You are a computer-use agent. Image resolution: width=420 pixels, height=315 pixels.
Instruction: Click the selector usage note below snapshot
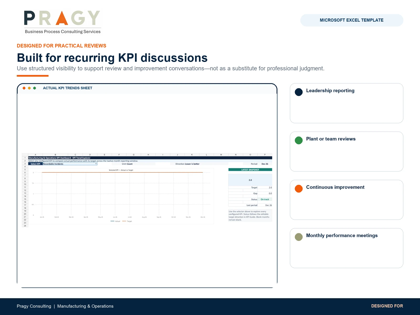pos(250,216)
